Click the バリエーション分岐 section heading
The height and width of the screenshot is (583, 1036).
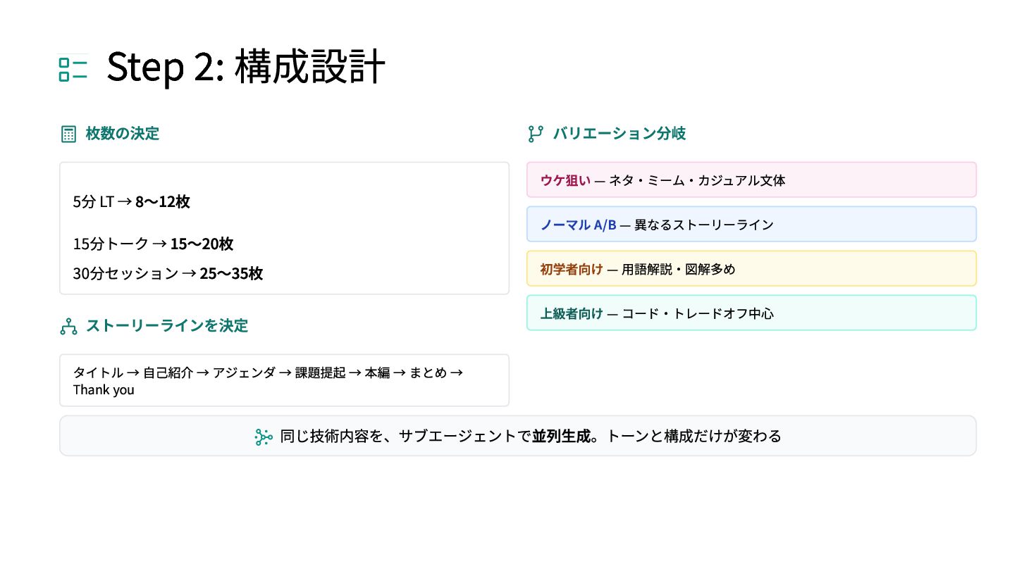(x=619, y=134)
